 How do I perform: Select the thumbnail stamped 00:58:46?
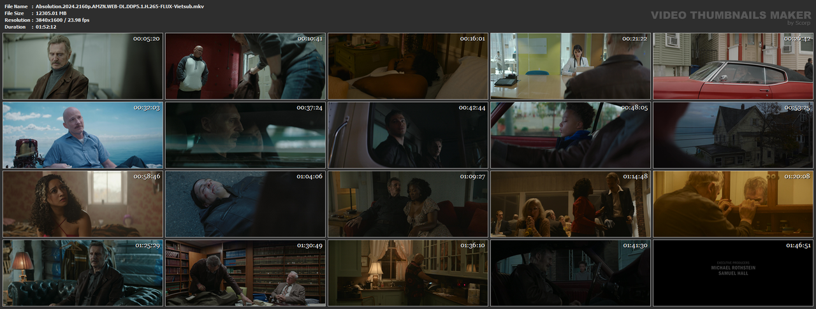pos(82,204)
